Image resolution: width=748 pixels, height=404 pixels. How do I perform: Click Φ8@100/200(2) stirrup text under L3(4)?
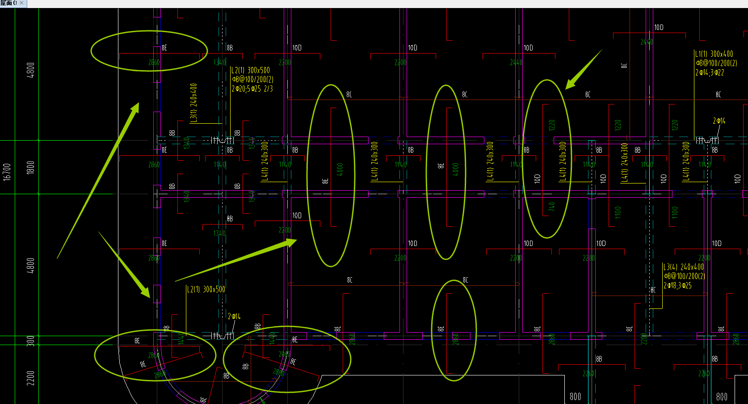684,276
